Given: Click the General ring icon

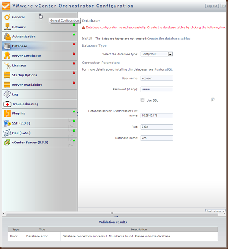Looking at the screenshot, I should pos(7,17).
